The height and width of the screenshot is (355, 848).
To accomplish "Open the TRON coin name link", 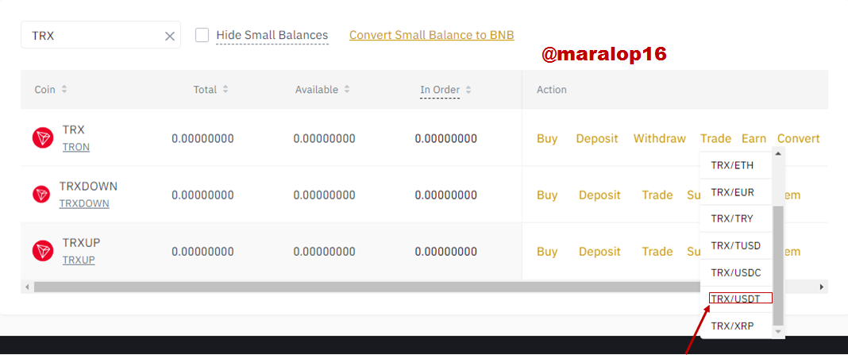I will pos(75,147).
